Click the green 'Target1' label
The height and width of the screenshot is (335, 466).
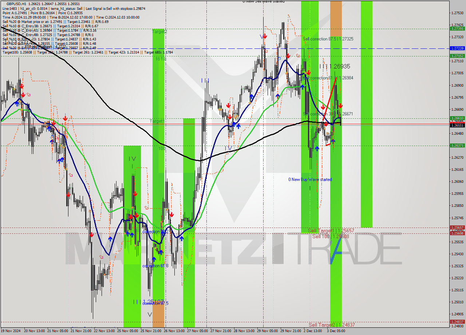click(x=157, y=121)
